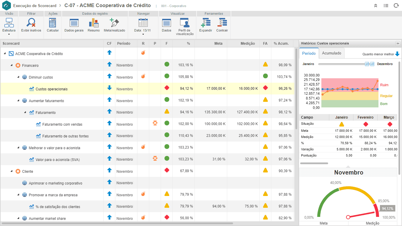Image resolution: width=402 pixels, height=226 pixels.
Task: Collapse the Financeiro tree node
Action: pyautogui.click(x=11, y=65)
